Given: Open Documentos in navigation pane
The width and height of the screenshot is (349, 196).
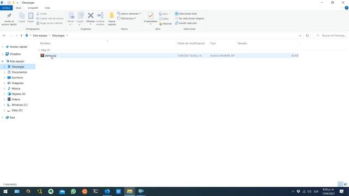Looking at the screenshot, I should point(19,72).
